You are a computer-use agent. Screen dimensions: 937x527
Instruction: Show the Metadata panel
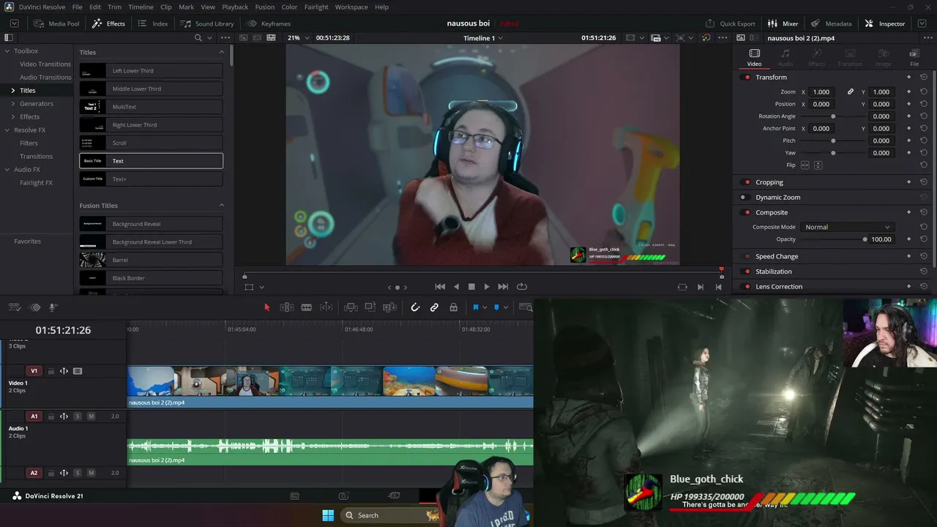(831, 23)
